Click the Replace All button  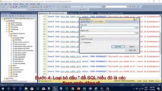tap(132, 50)
